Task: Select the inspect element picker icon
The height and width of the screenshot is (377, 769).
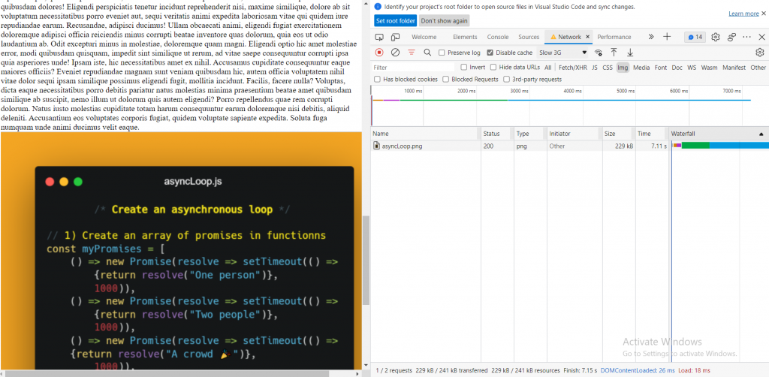Action: pyautogui.click(x=379, y=37)
